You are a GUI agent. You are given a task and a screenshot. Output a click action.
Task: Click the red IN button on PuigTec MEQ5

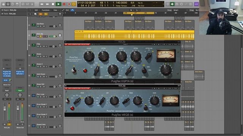(x=72, y=108)
